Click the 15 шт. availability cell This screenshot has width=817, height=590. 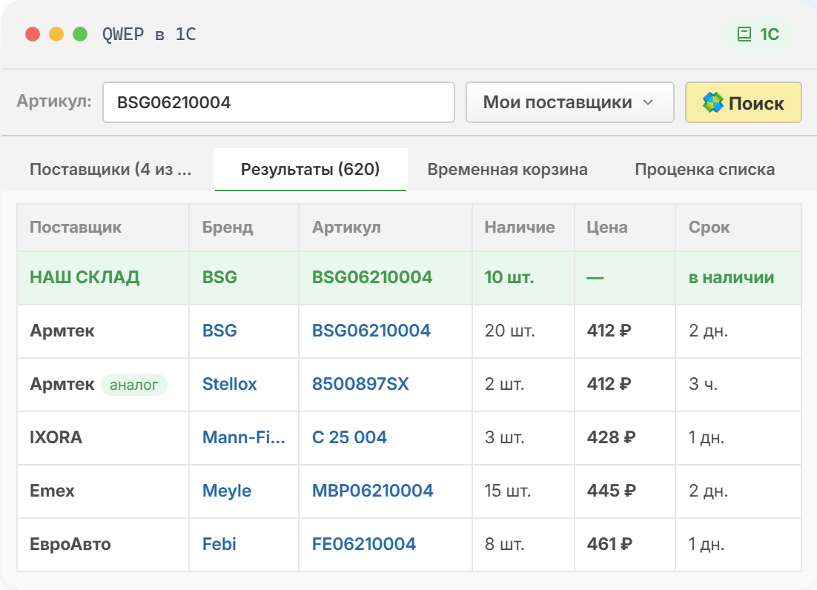pos(523,491)
